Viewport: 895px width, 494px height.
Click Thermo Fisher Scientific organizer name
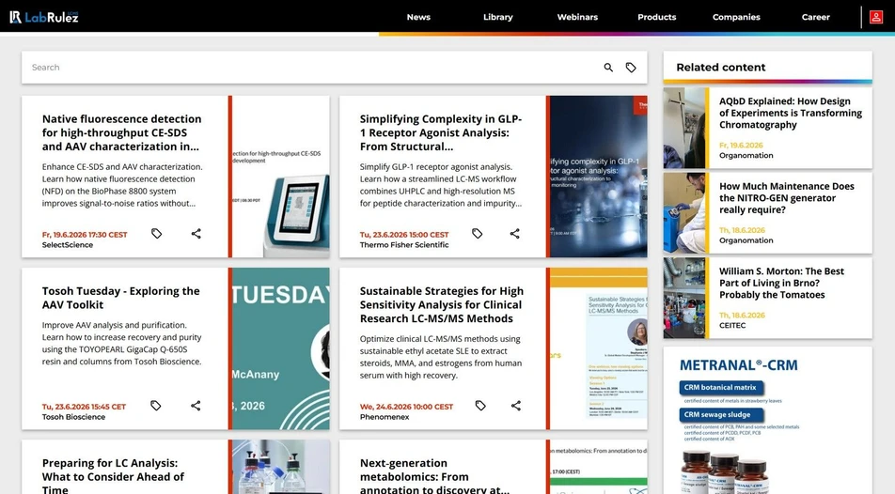pos(404,245)
